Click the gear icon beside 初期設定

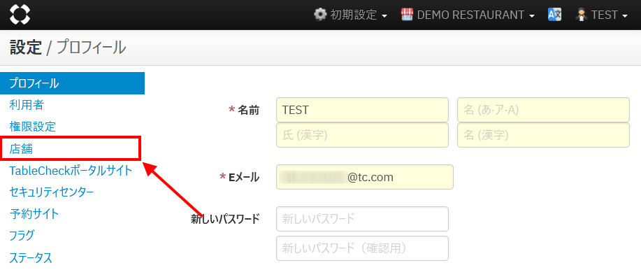point(320,15)
